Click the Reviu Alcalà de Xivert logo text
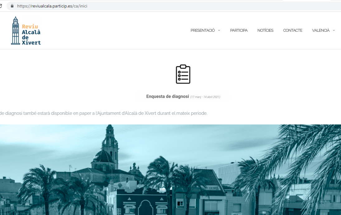Viewport: 341px width, 215px height. tap(31, 35)
